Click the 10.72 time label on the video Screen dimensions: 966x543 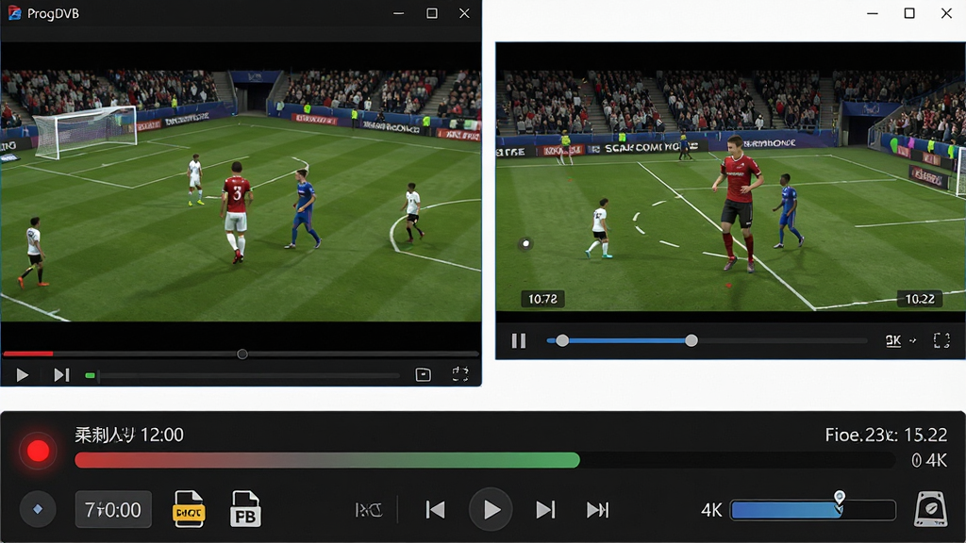pos(542,299)
